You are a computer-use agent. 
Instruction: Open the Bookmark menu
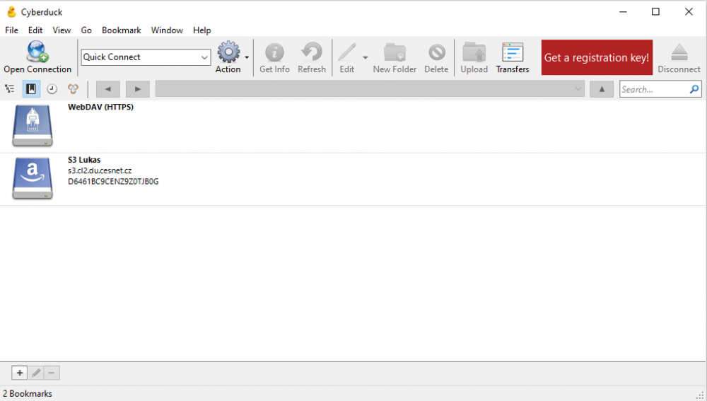(121, 30)
